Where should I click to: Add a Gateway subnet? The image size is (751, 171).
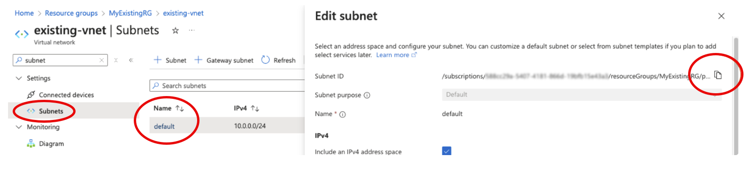pyautogui.click(x=224, y=60)
